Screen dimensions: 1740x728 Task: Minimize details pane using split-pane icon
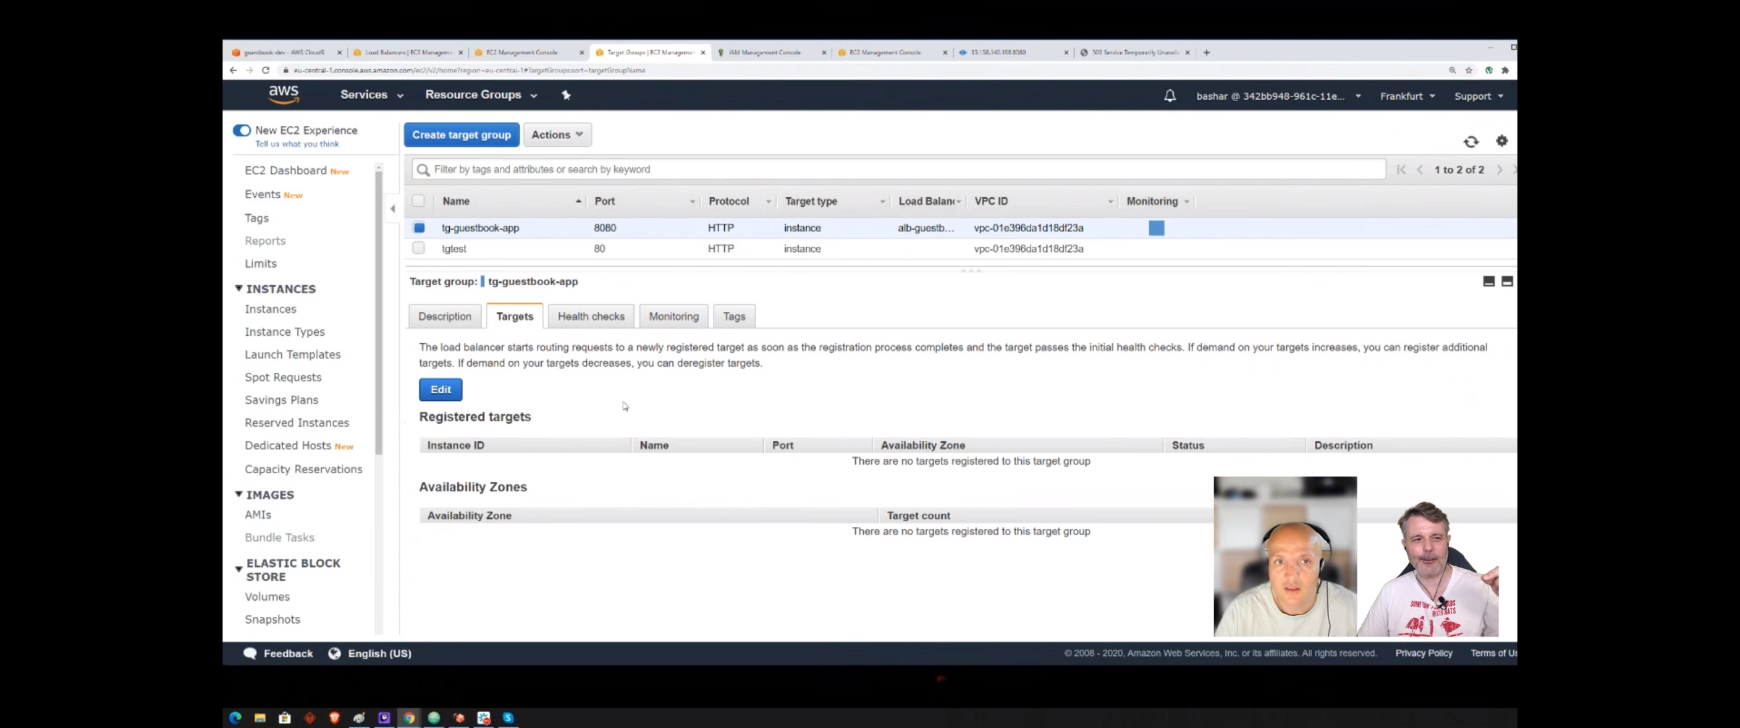(1488, 282)
